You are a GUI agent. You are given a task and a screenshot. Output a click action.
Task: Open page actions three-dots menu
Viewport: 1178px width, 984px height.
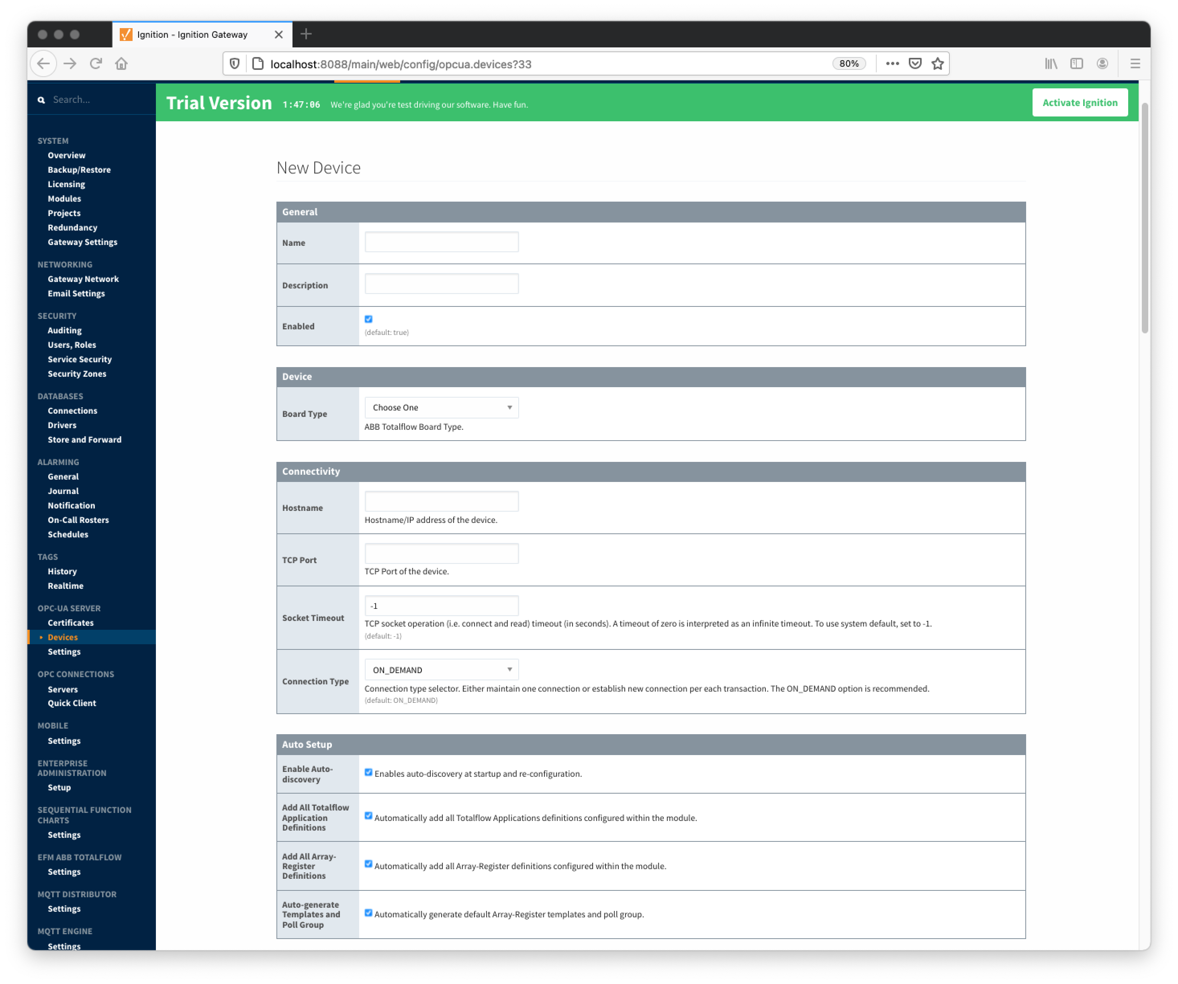point(892,63)
